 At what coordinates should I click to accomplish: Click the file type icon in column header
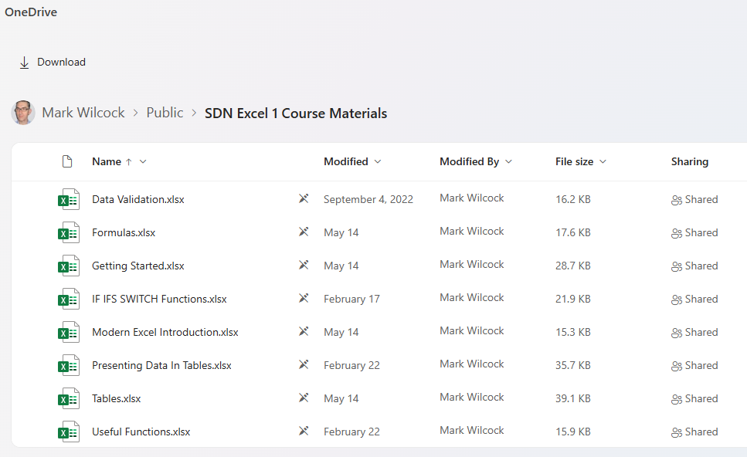pos(67,161)
